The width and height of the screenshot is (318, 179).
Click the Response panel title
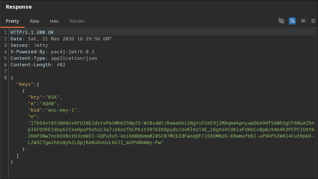[19, 7]
